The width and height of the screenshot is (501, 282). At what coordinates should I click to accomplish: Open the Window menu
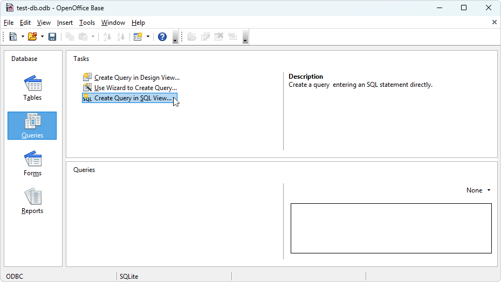[113, 23]
